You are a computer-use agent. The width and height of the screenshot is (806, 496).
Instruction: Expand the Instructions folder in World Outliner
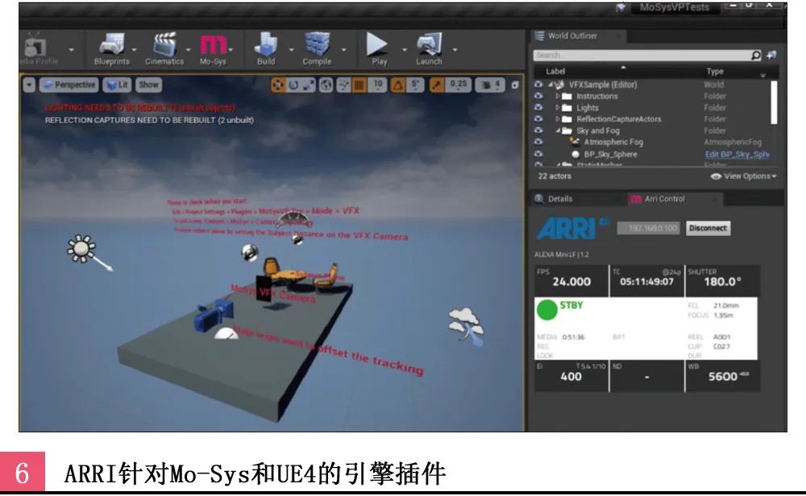(557, 97)
